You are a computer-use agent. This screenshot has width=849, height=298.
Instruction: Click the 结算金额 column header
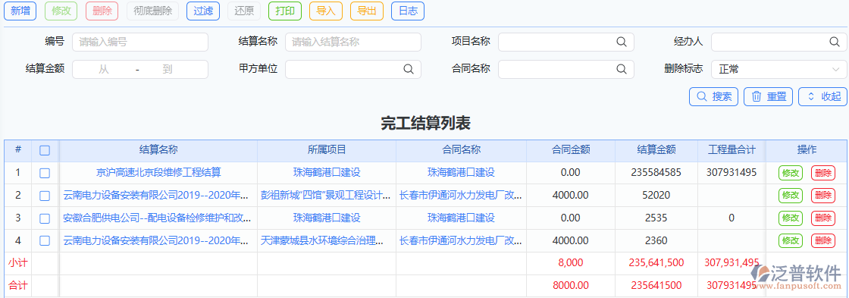656,150
